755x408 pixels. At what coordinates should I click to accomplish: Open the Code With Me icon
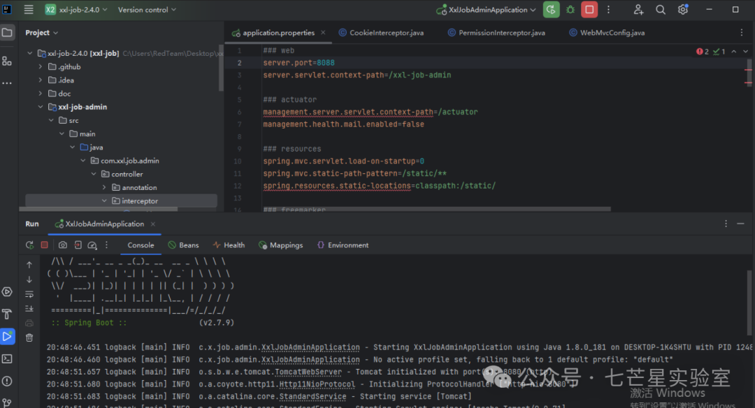point(638,10)
